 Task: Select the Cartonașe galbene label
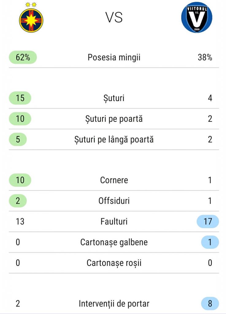(114, 242)
